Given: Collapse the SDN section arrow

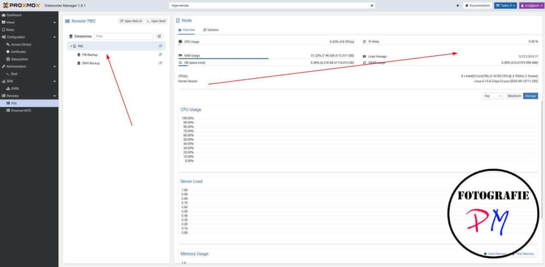Looking at the screenshot, I should (x=55, y=81).
